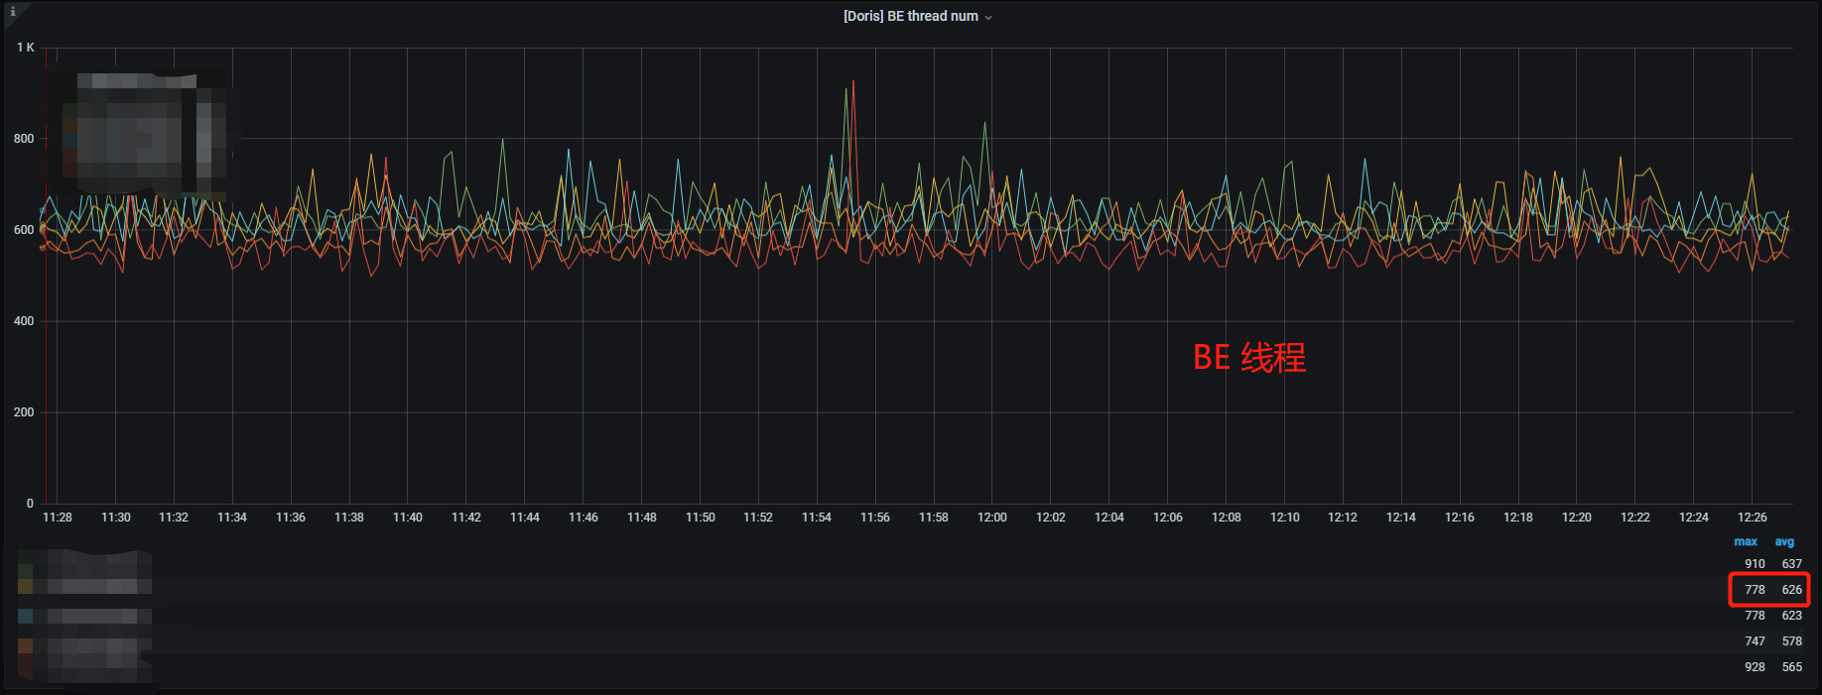Click the 800 label on the Y axis
Viewport: 1822px width, 695px height.
24,139
